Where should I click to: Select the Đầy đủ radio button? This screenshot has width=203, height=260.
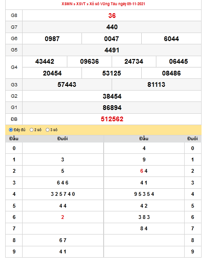(11, 130)
